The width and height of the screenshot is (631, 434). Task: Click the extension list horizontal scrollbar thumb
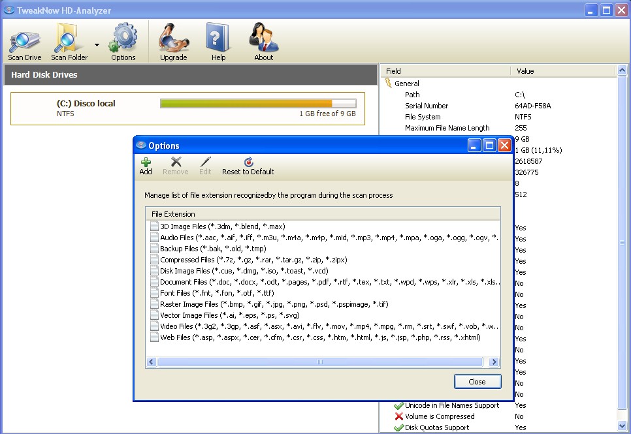tap(320, 362)
